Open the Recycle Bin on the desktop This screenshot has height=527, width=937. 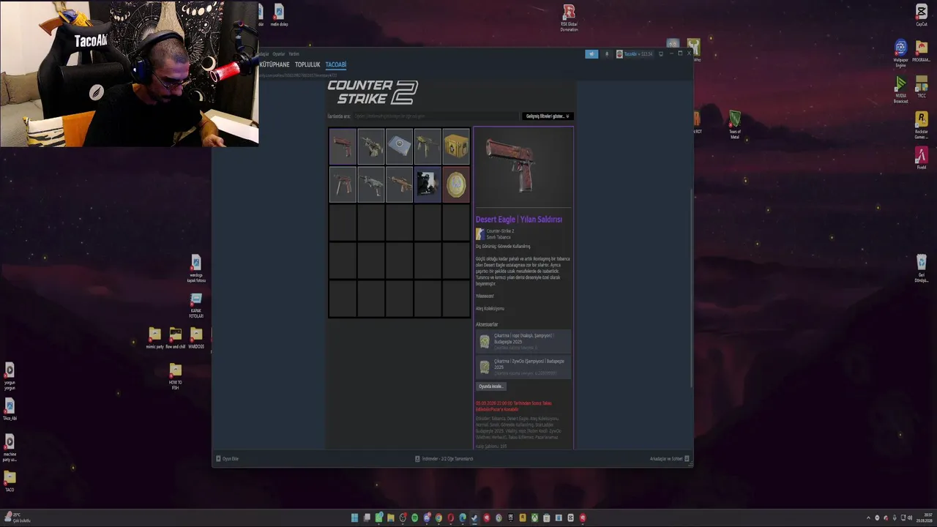[x=922, y=268]
